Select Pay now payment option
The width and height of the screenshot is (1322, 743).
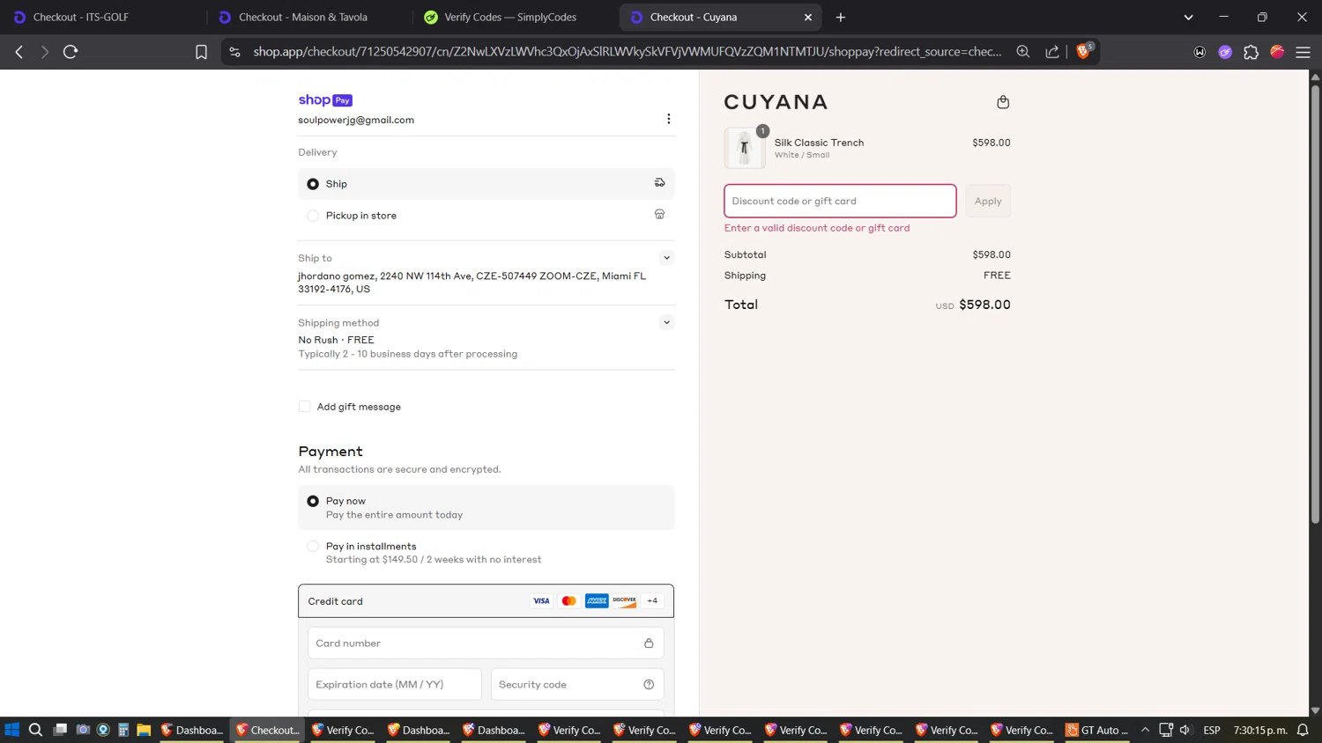pos(486,507)
